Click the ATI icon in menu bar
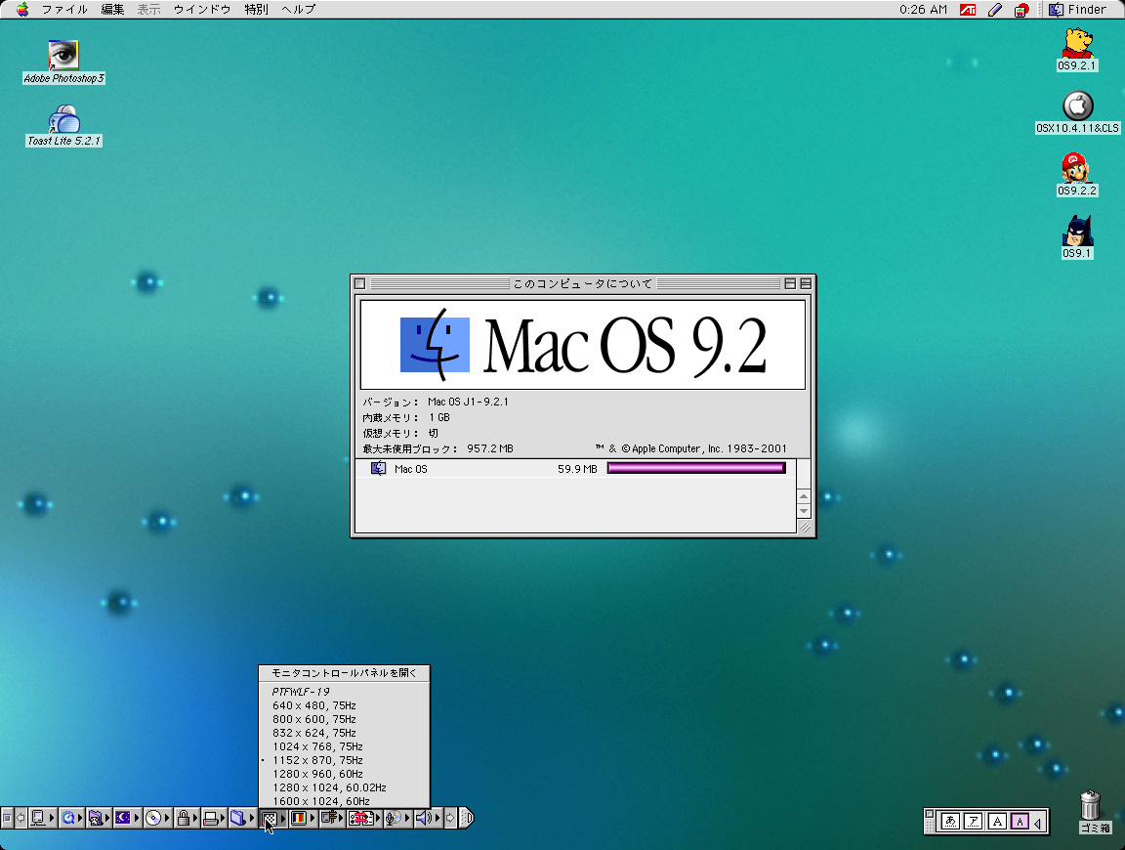The height and width of the screenshot is (850, 1125). click(x=968, y=10)
